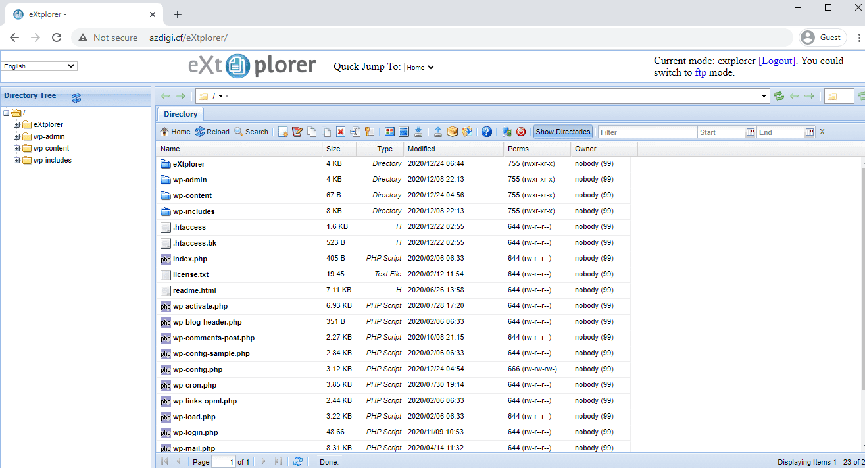The width and height of the screenshot is (865, 468).
Task: Sort by Name column header
Action: (240, 149)
